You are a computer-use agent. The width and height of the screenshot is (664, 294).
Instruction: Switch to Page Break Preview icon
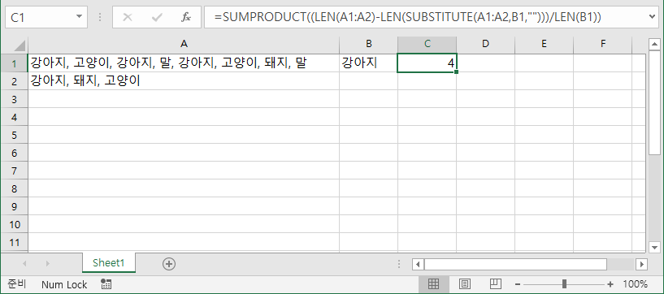coord(496,284)
